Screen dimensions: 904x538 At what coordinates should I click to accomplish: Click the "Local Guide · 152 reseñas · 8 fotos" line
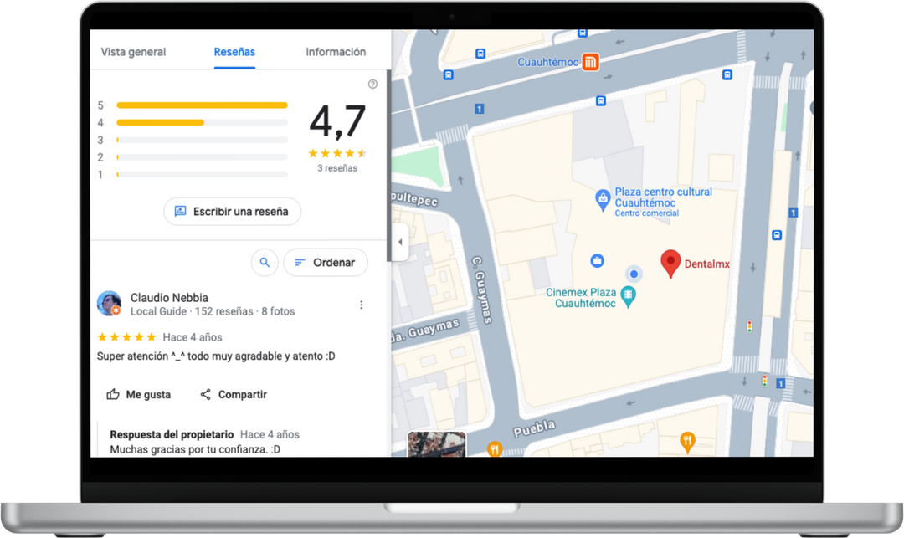pyautogui.click(x=213, y=311)
